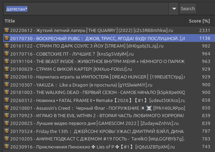
Task: Click score value 2331
Action: click(x=204, y=30)
